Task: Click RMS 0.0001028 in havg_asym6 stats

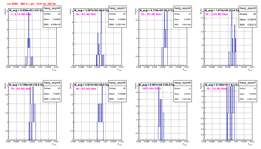Action: tap(183, 99)
